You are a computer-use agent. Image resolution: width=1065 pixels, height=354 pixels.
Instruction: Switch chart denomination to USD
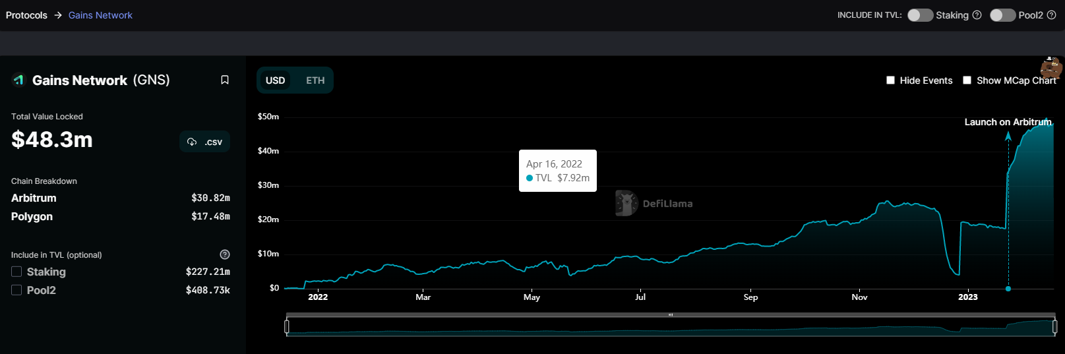tap(275, 80)
